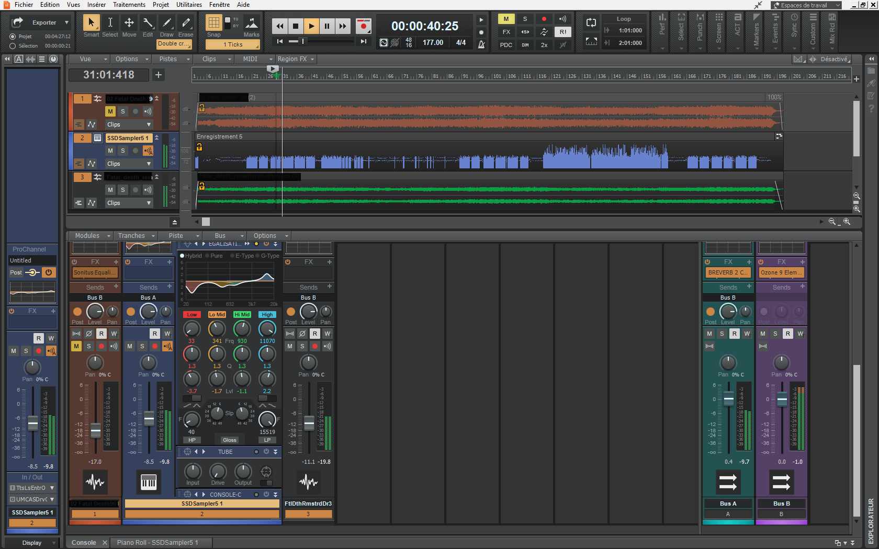Expand the Pistes dropdown

click(172, 59)
